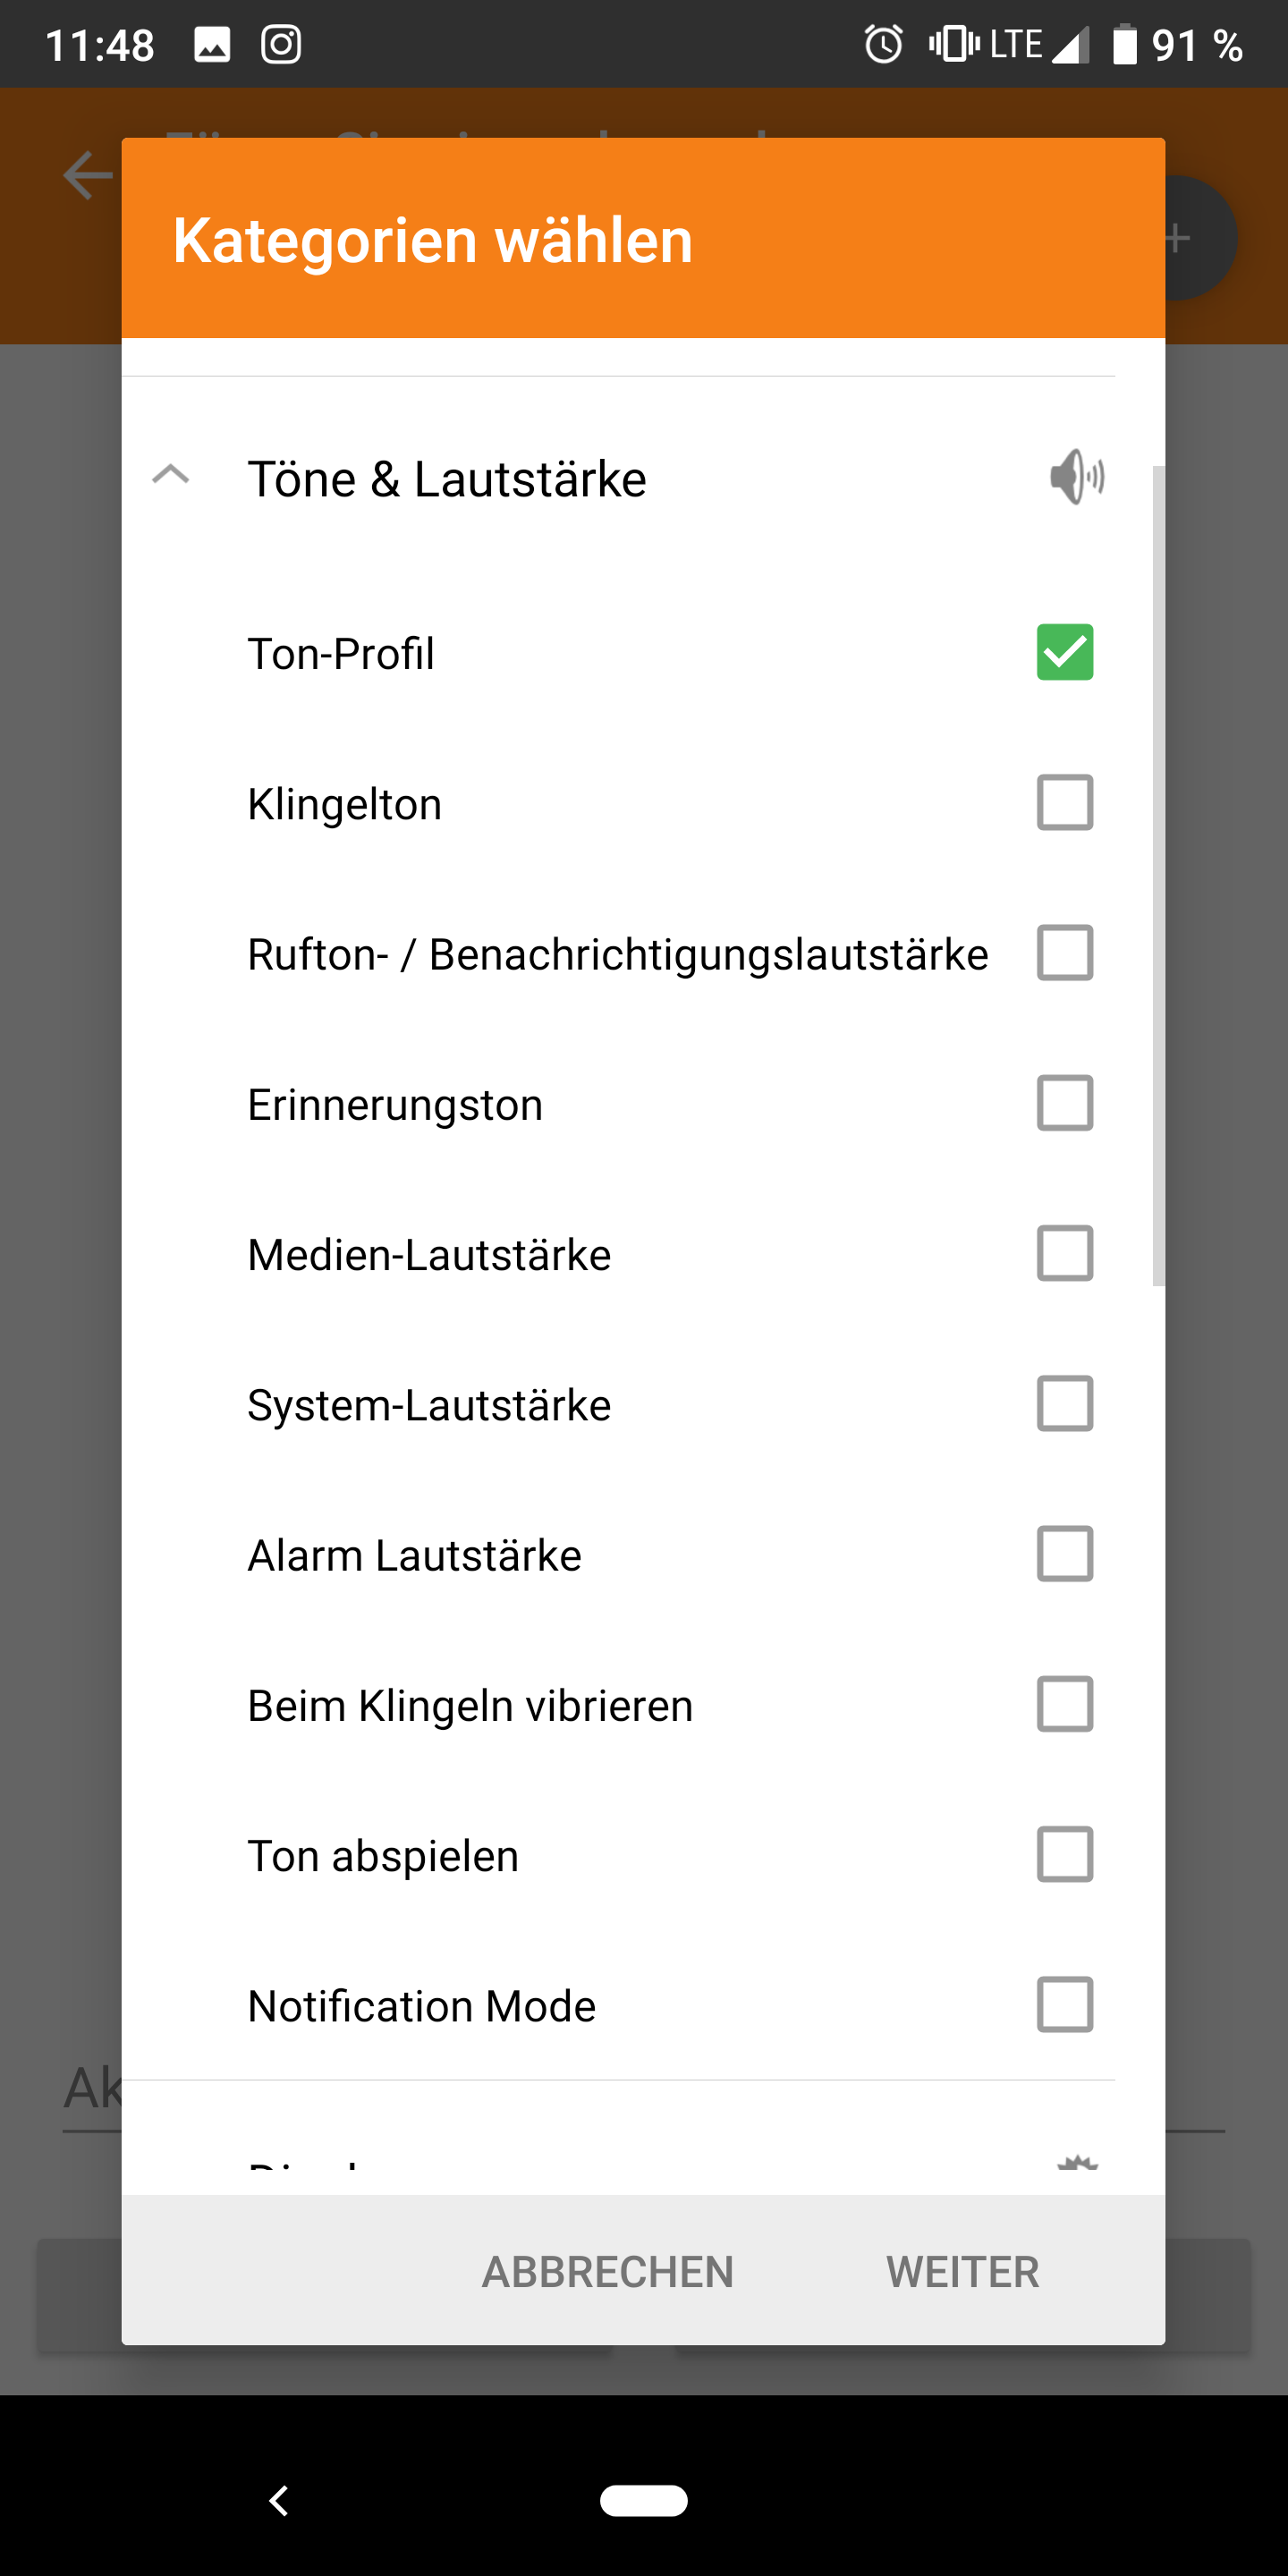Image resolution: width=1288 pixels, height=2576 pixels.
Task: Click the dialog's vertical scrollbar
Action: click(1158, 876)
